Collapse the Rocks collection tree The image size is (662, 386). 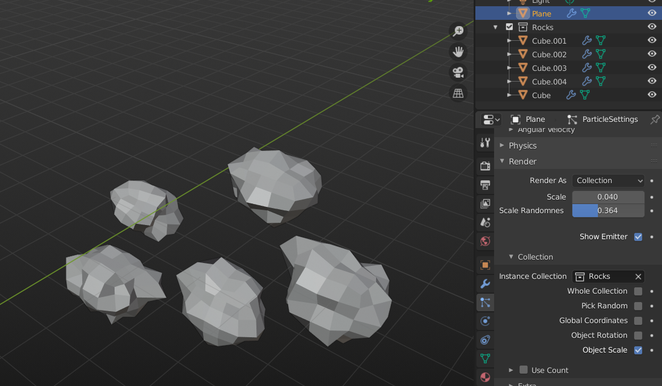pyautogui.click(x=496, y=27)
